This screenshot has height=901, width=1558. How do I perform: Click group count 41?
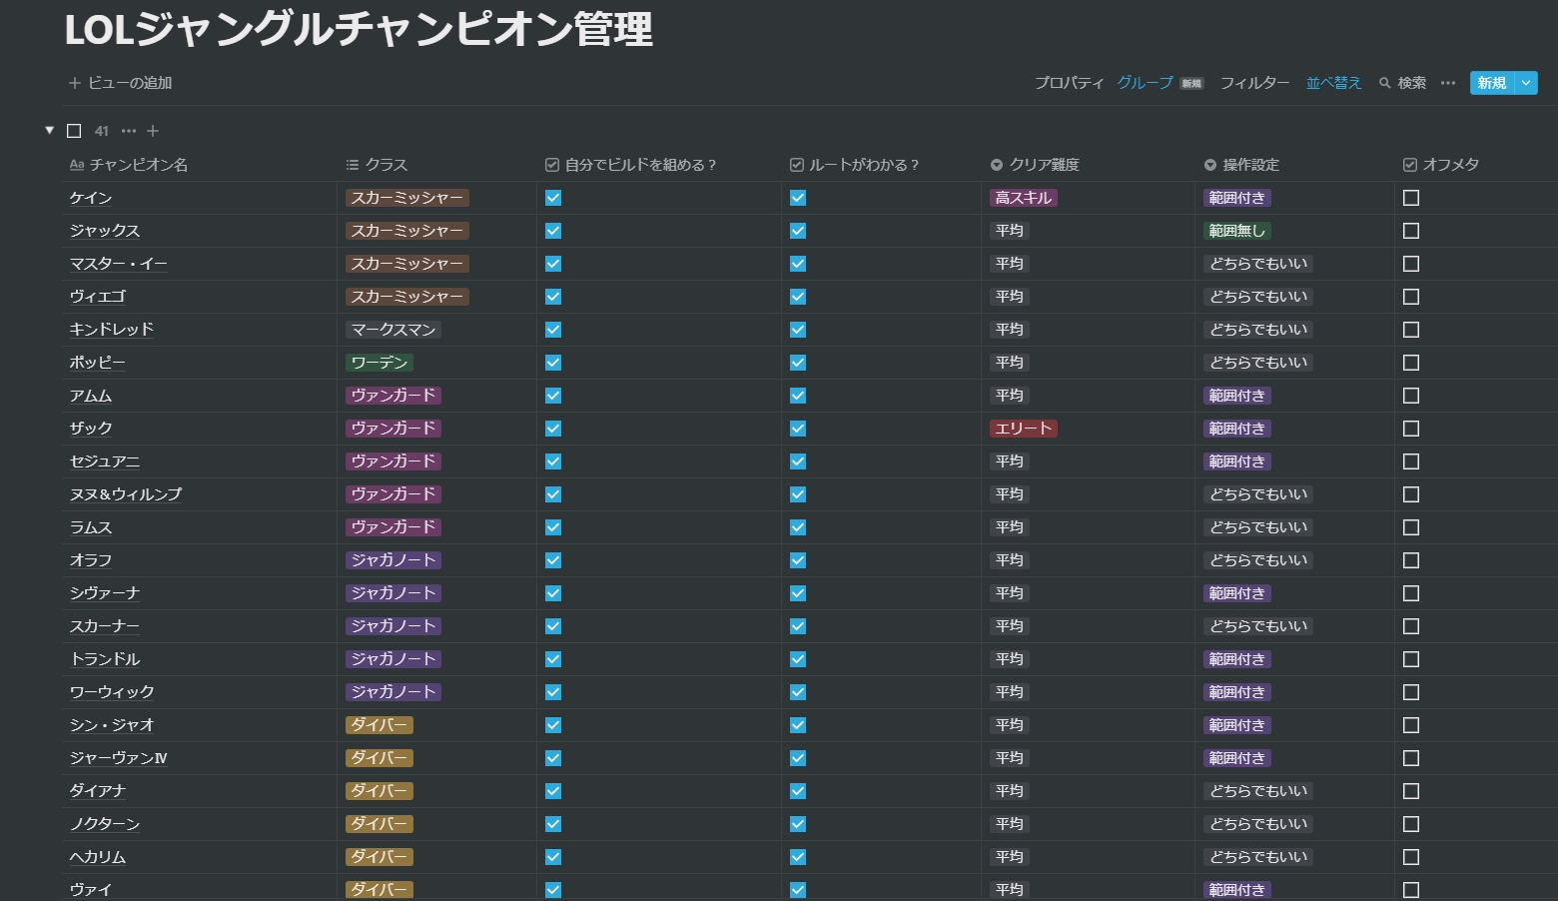pyautogui.click(x=102, y=131)
